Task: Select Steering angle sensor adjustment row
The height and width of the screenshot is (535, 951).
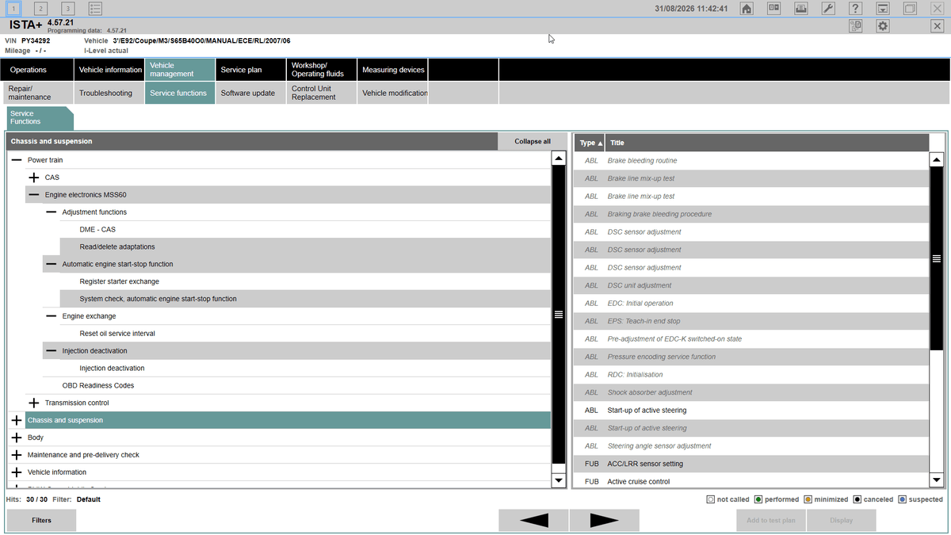Action: click(750, 446)
